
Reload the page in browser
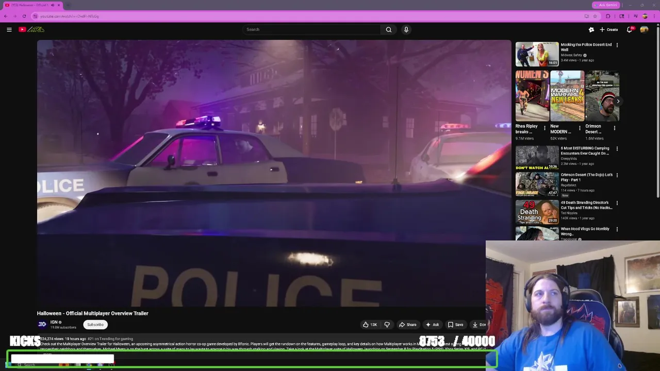(24, 16)
